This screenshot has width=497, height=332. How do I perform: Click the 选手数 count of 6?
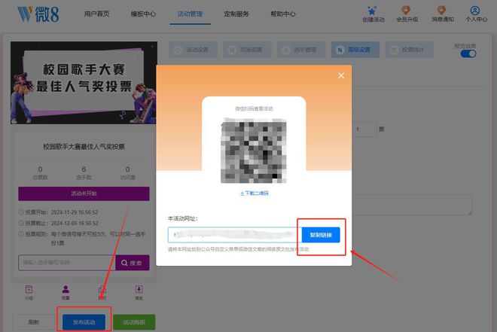[x=84, y=169]
